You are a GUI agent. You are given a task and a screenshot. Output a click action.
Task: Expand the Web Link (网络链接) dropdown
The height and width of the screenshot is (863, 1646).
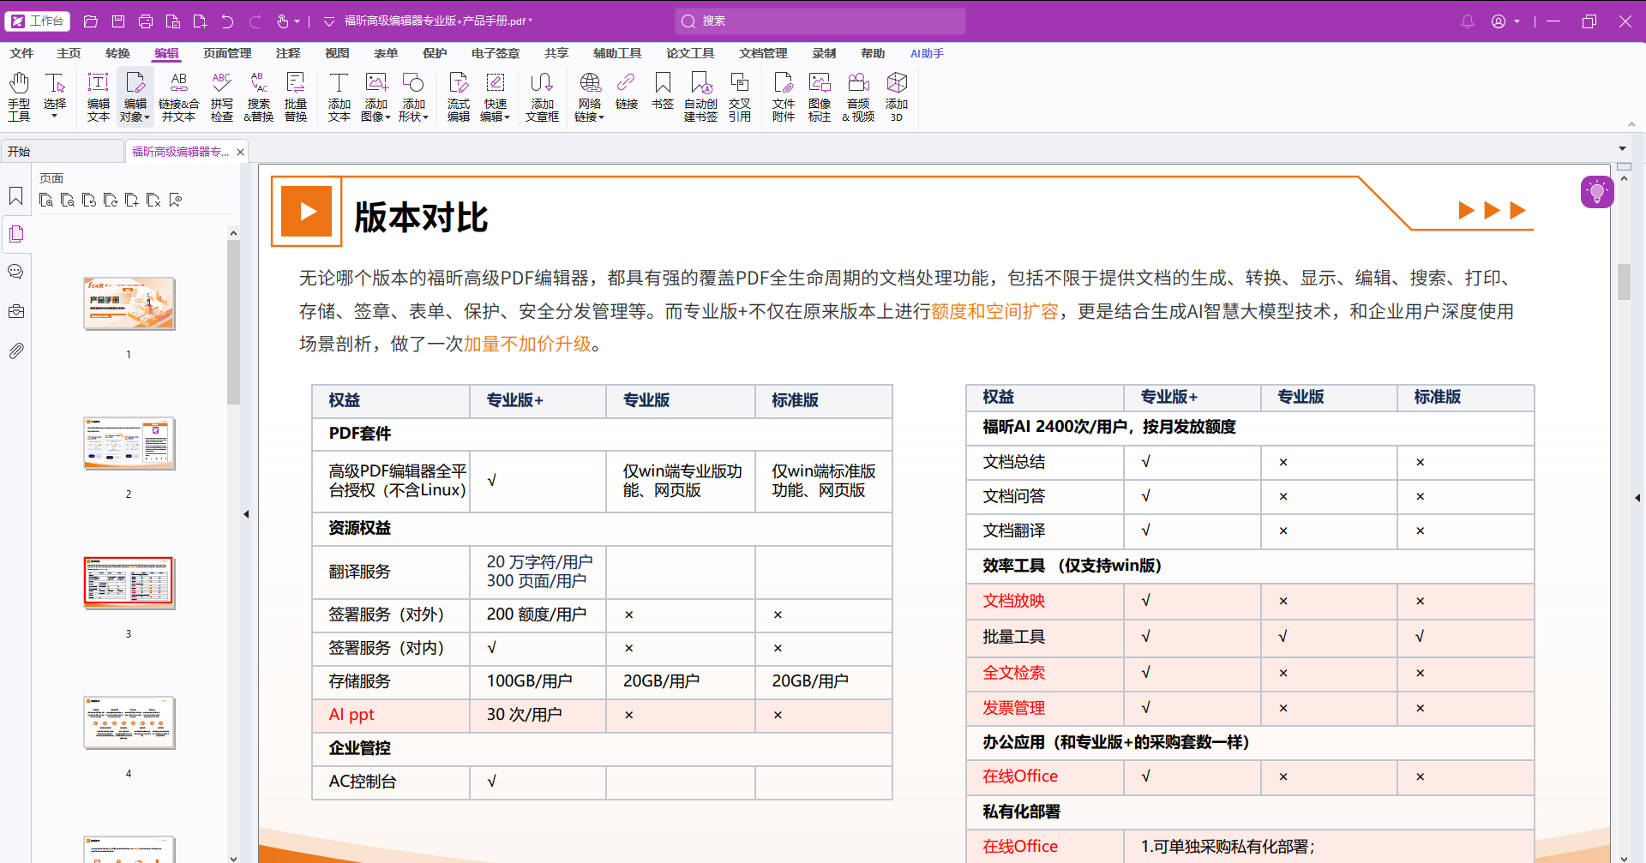click(601, 117)
